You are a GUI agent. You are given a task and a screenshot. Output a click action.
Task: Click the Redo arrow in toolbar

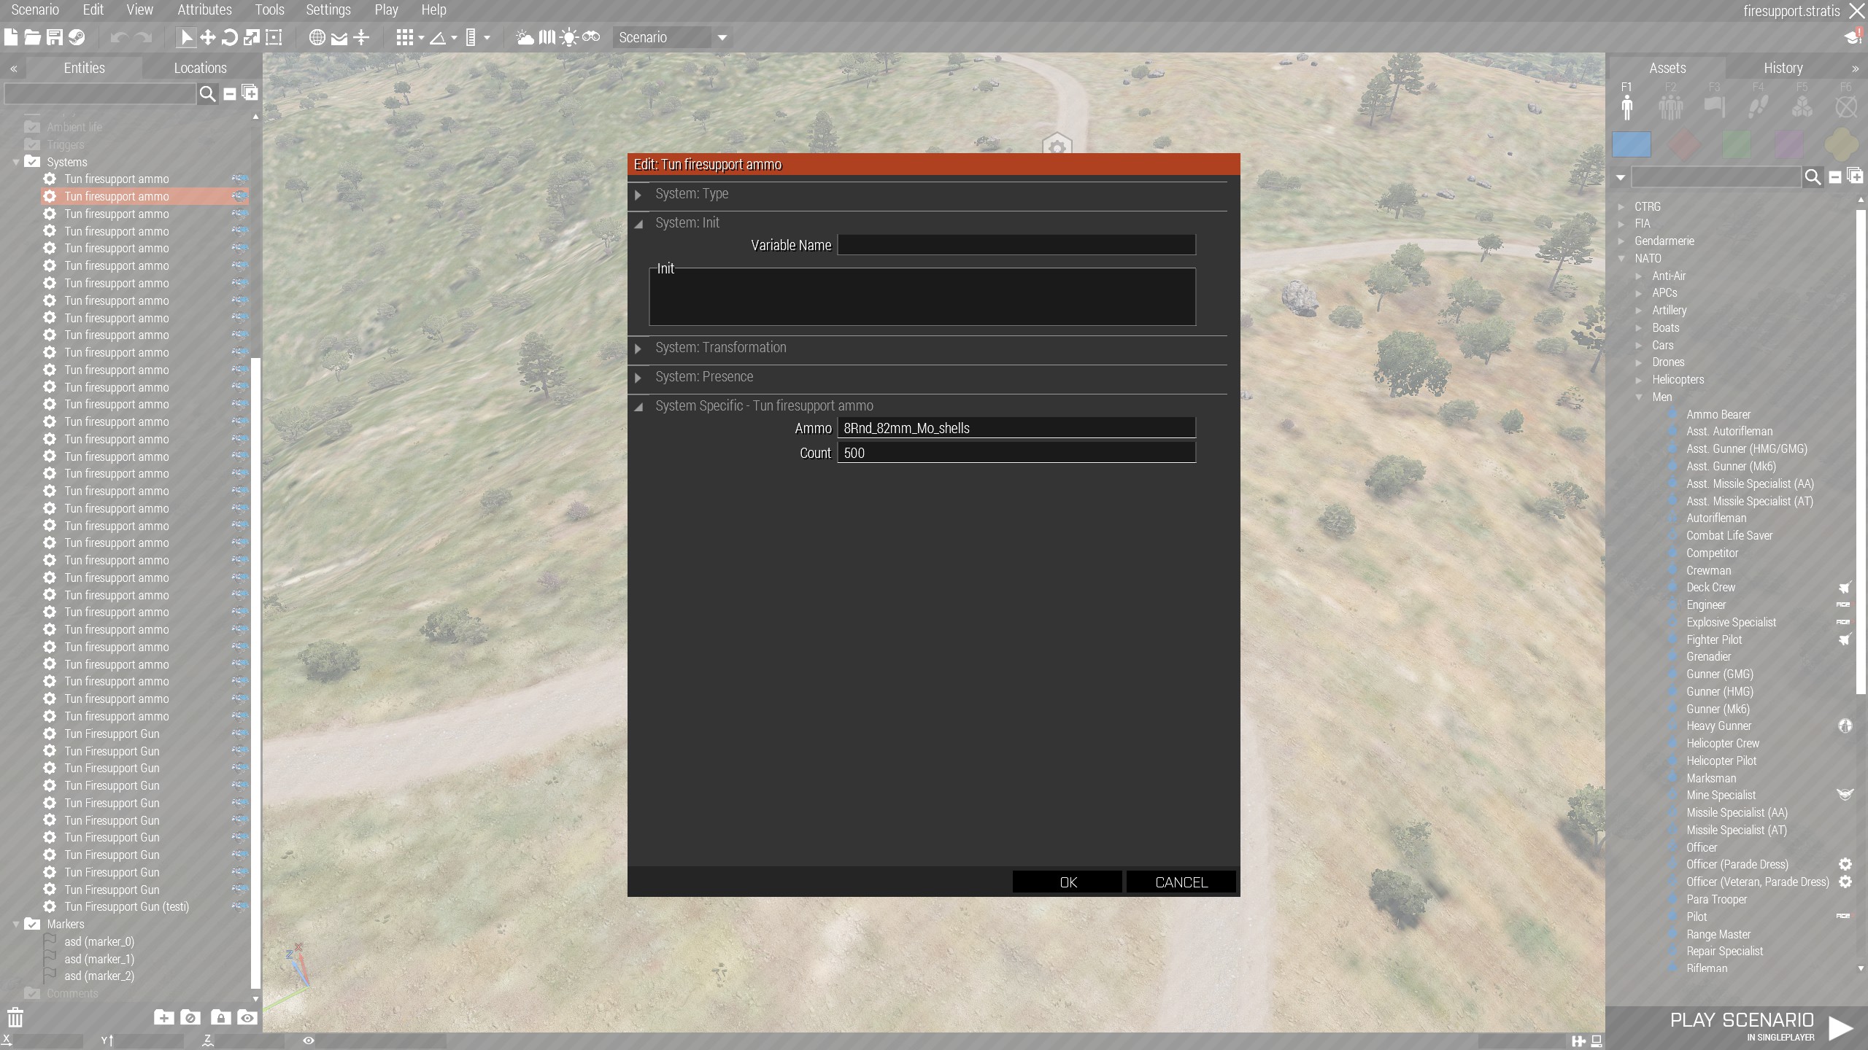[x=144, y=37]
